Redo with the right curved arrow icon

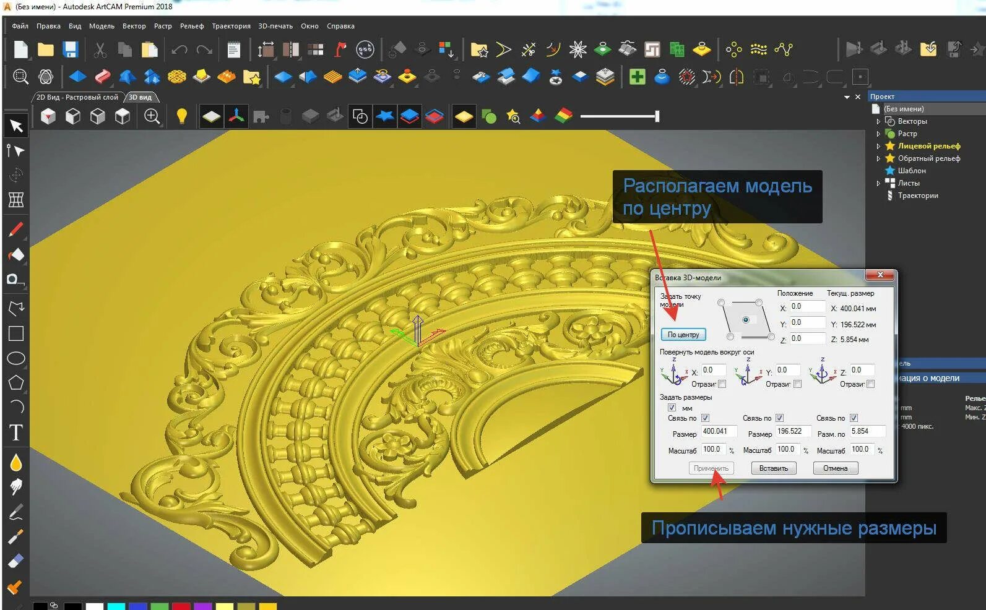tap(204, 49)
